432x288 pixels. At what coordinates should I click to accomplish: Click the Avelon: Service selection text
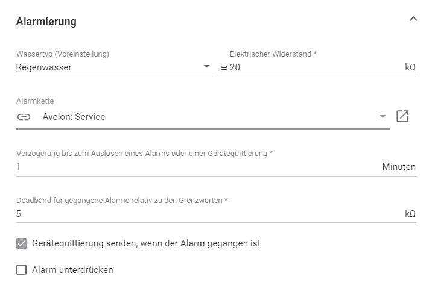point(74,117)
